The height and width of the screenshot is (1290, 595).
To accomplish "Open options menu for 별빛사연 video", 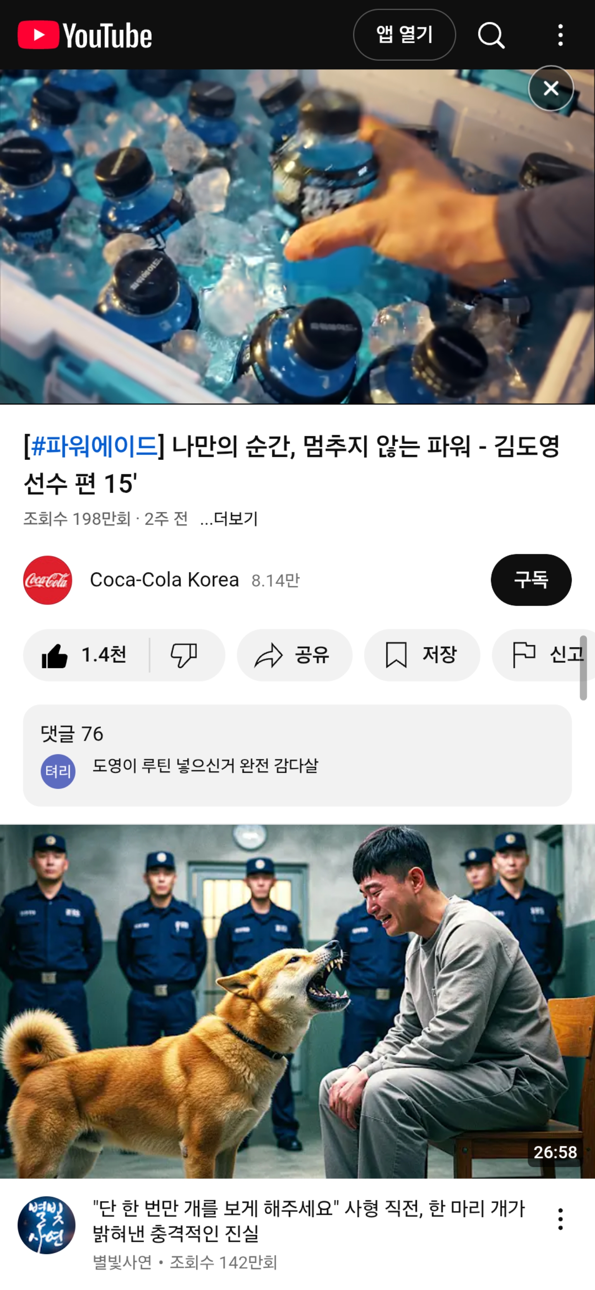I will point(560,1219).
